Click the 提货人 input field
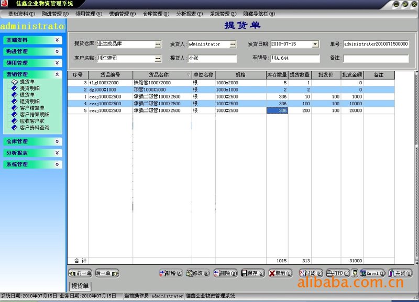 213,58
